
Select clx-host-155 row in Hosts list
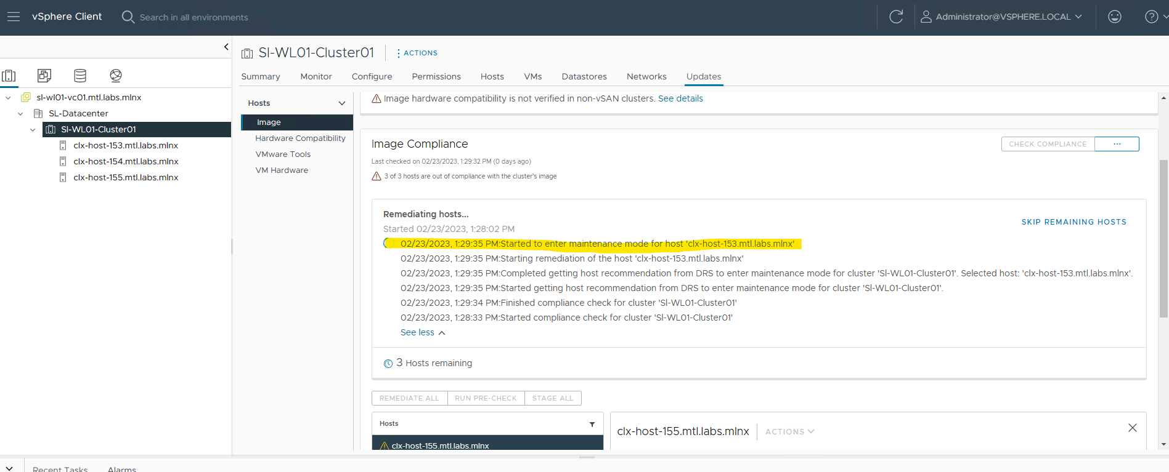[487, 443]
